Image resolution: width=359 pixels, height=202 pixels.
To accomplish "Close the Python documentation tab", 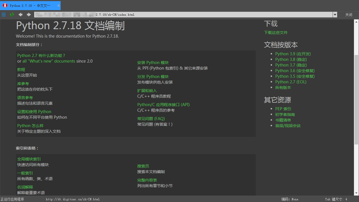I will tap(58, 5).
